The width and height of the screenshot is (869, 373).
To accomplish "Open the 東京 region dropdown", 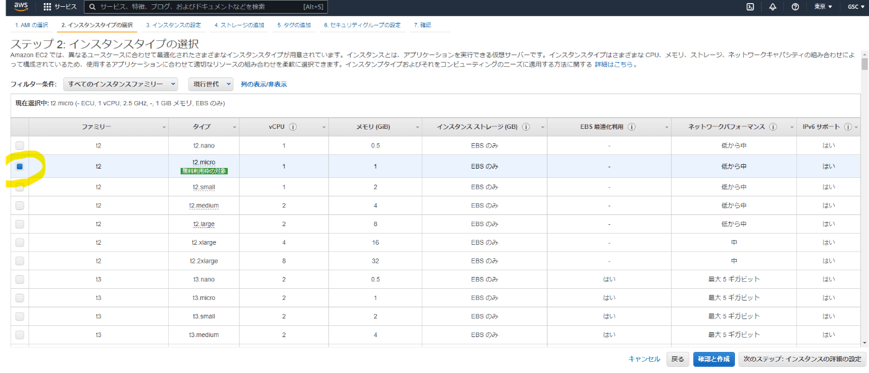I will pos(823,7).
